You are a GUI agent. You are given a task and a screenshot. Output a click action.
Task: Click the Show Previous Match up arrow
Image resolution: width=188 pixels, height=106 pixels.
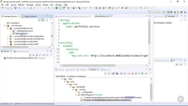point(109,73)
